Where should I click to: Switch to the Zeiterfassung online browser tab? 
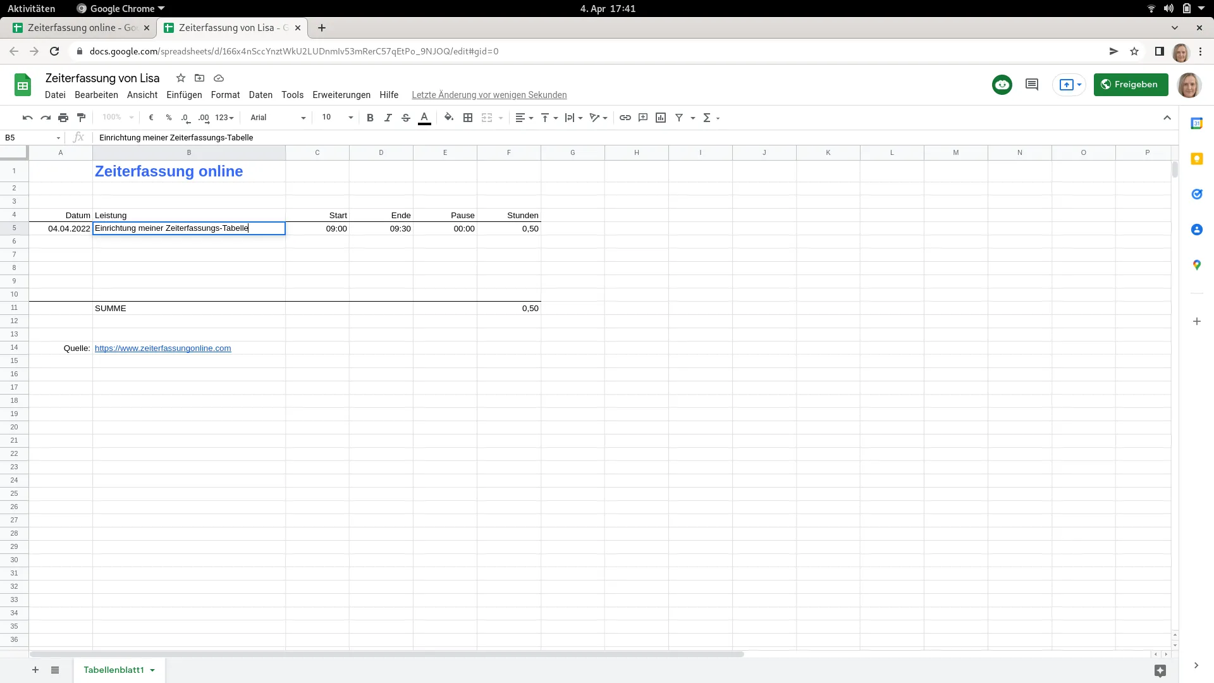[82, 28]
